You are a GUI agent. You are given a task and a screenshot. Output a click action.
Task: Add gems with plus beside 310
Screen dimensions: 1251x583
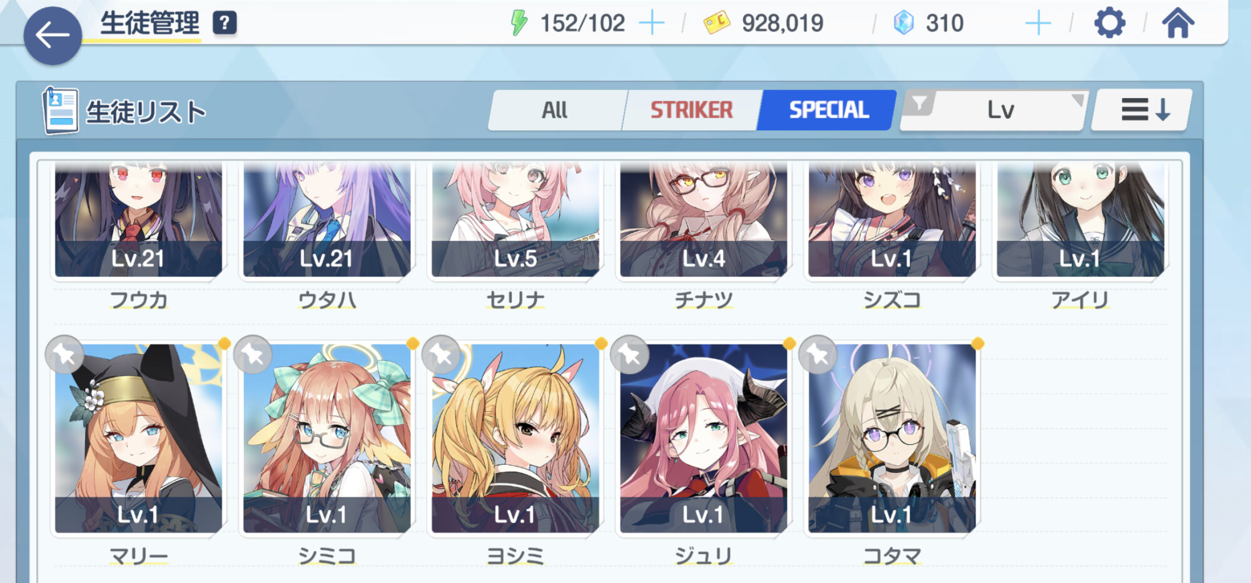pos(1038,23)
